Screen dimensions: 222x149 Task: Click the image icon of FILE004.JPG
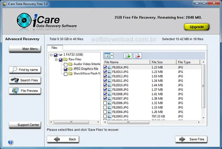[109, 112]
